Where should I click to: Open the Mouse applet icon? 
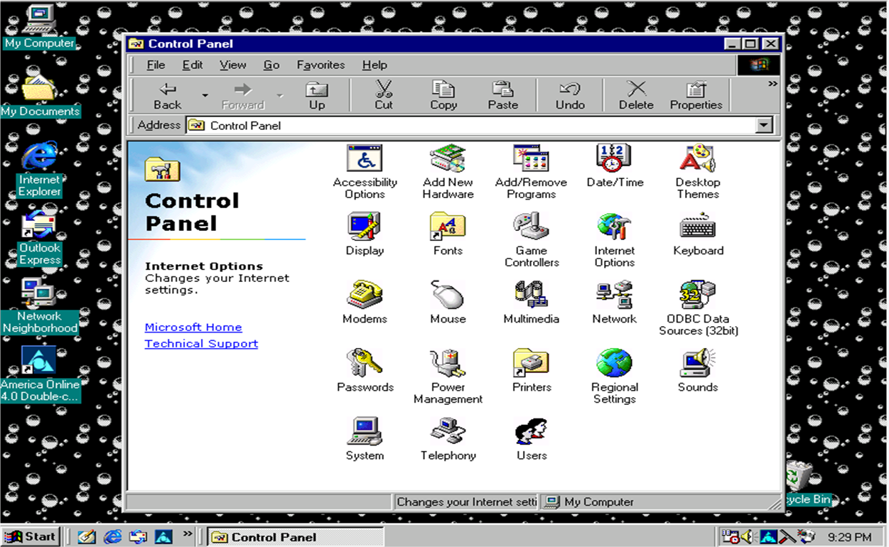448,295
